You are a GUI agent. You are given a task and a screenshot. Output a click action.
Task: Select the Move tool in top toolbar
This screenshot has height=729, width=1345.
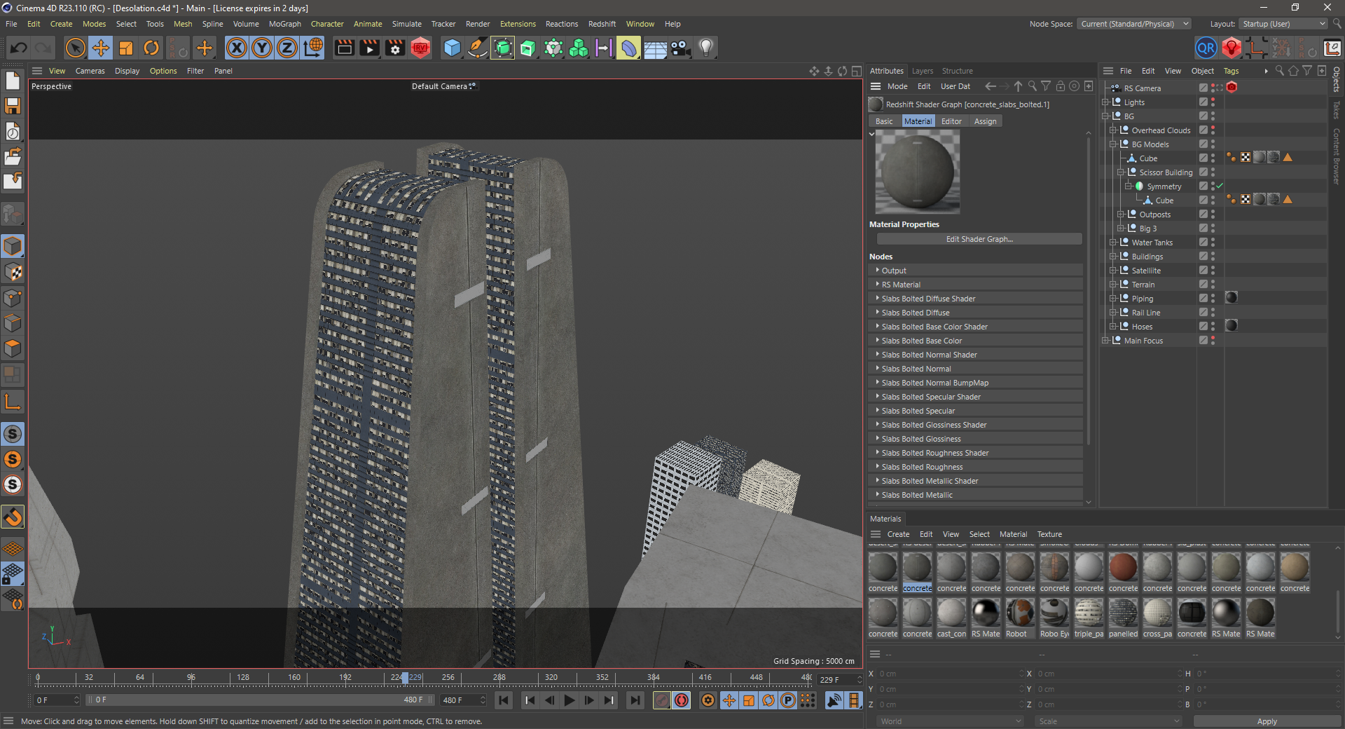click(101, 48)
